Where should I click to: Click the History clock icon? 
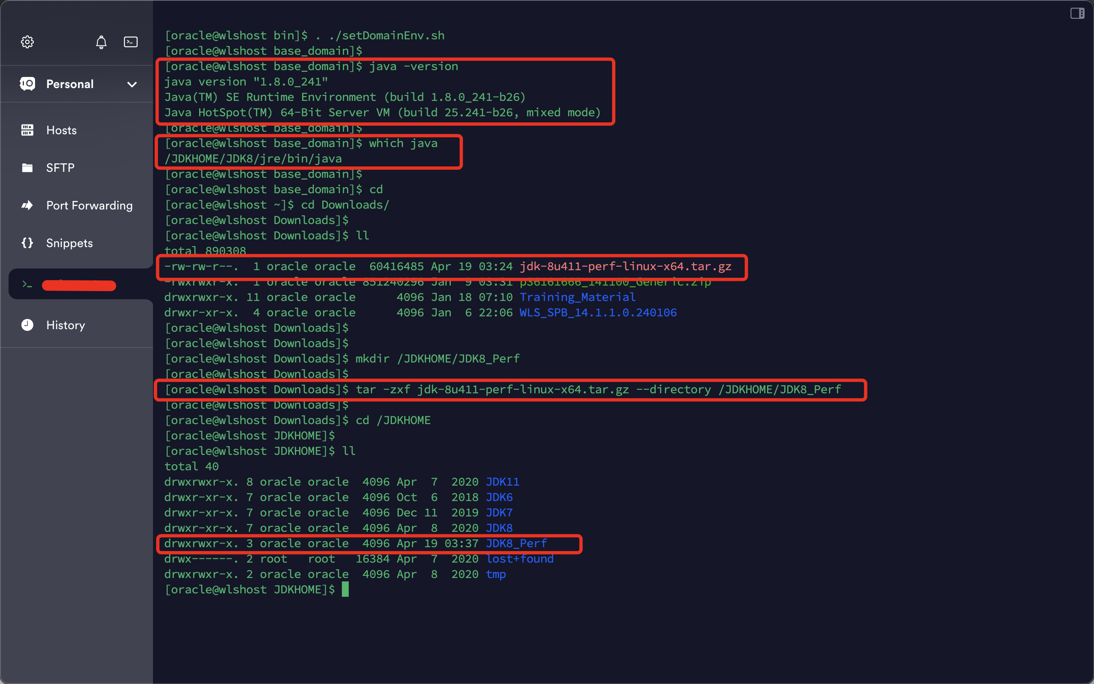tap(27, 325)
